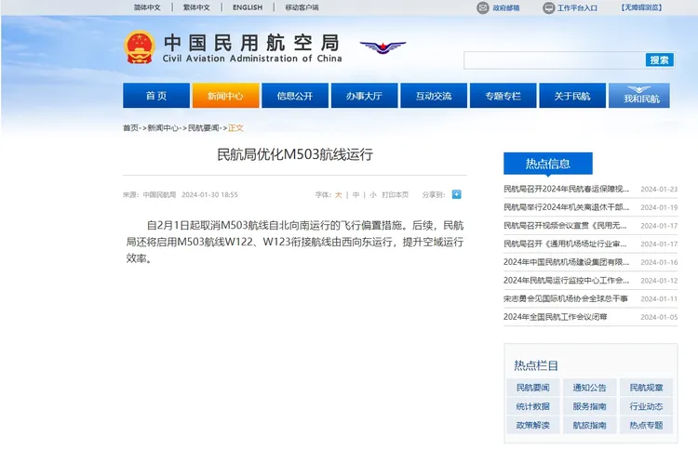Open 办事大厅 navigation tab
698x462 pixels.
[x=365, y=95]
